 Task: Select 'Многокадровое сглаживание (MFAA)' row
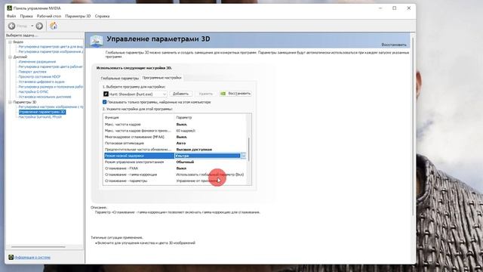(x=175, y=137)
